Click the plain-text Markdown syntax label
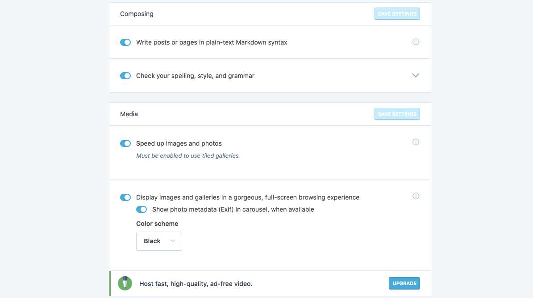Viewport: 533px width, 298px height. click(x=212, y=42)
